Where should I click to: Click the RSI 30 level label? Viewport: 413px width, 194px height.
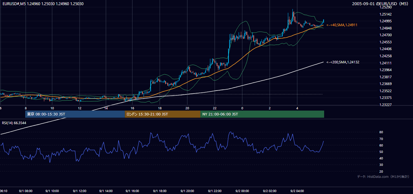point(381,165)
